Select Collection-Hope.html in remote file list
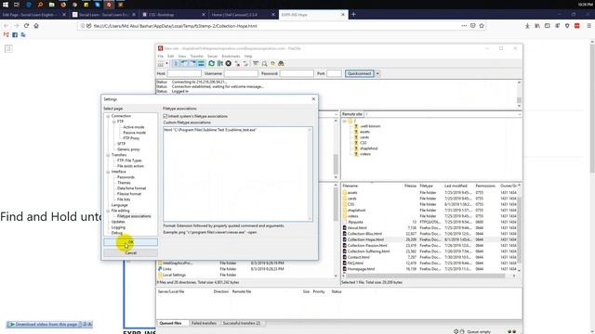 (x=365, y=239)
